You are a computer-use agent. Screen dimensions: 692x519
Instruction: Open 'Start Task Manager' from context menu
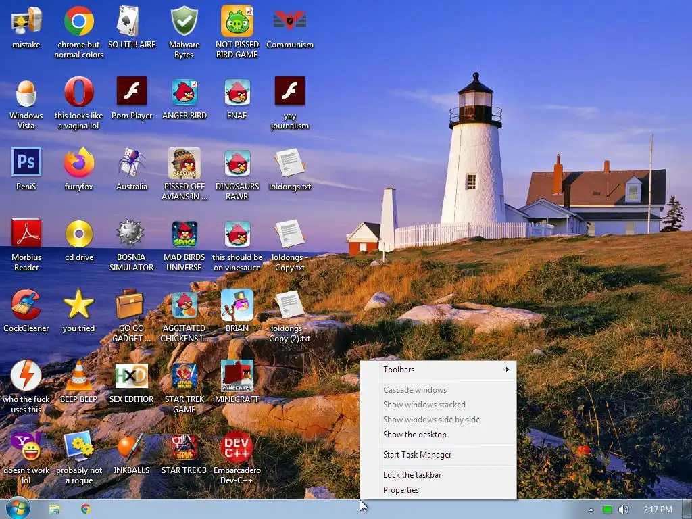(x=438, y=455)
